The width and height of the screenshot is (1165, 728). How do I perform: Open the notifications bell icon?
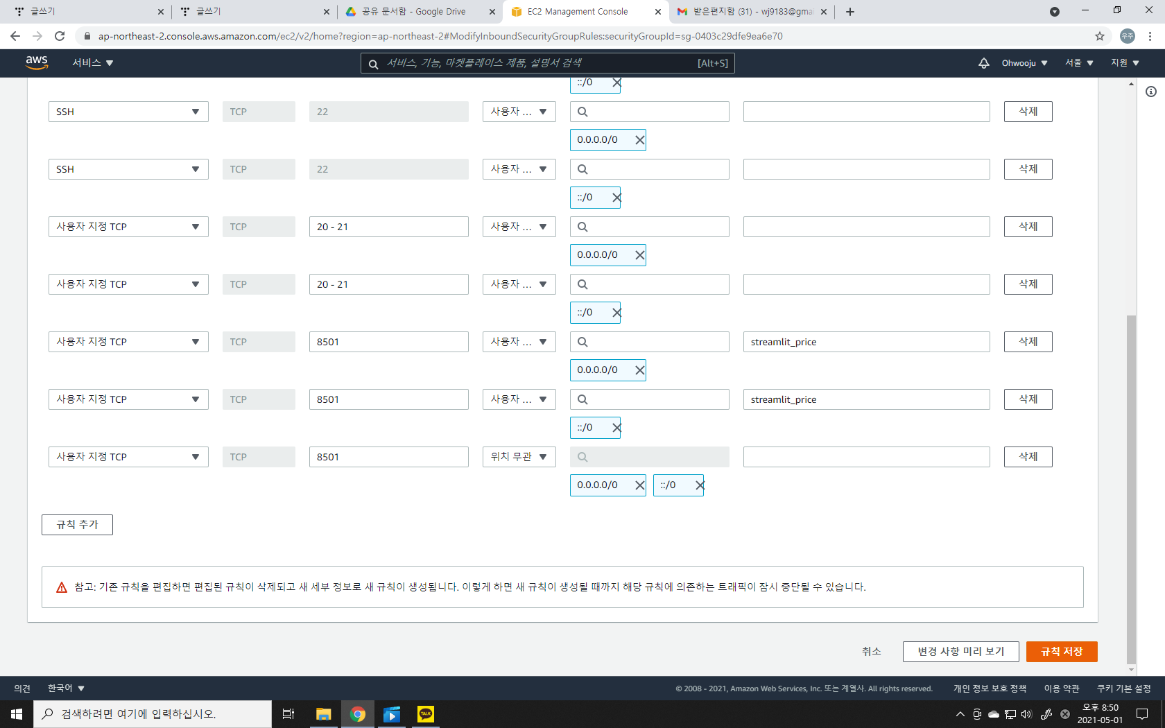(x=984, y=63)
